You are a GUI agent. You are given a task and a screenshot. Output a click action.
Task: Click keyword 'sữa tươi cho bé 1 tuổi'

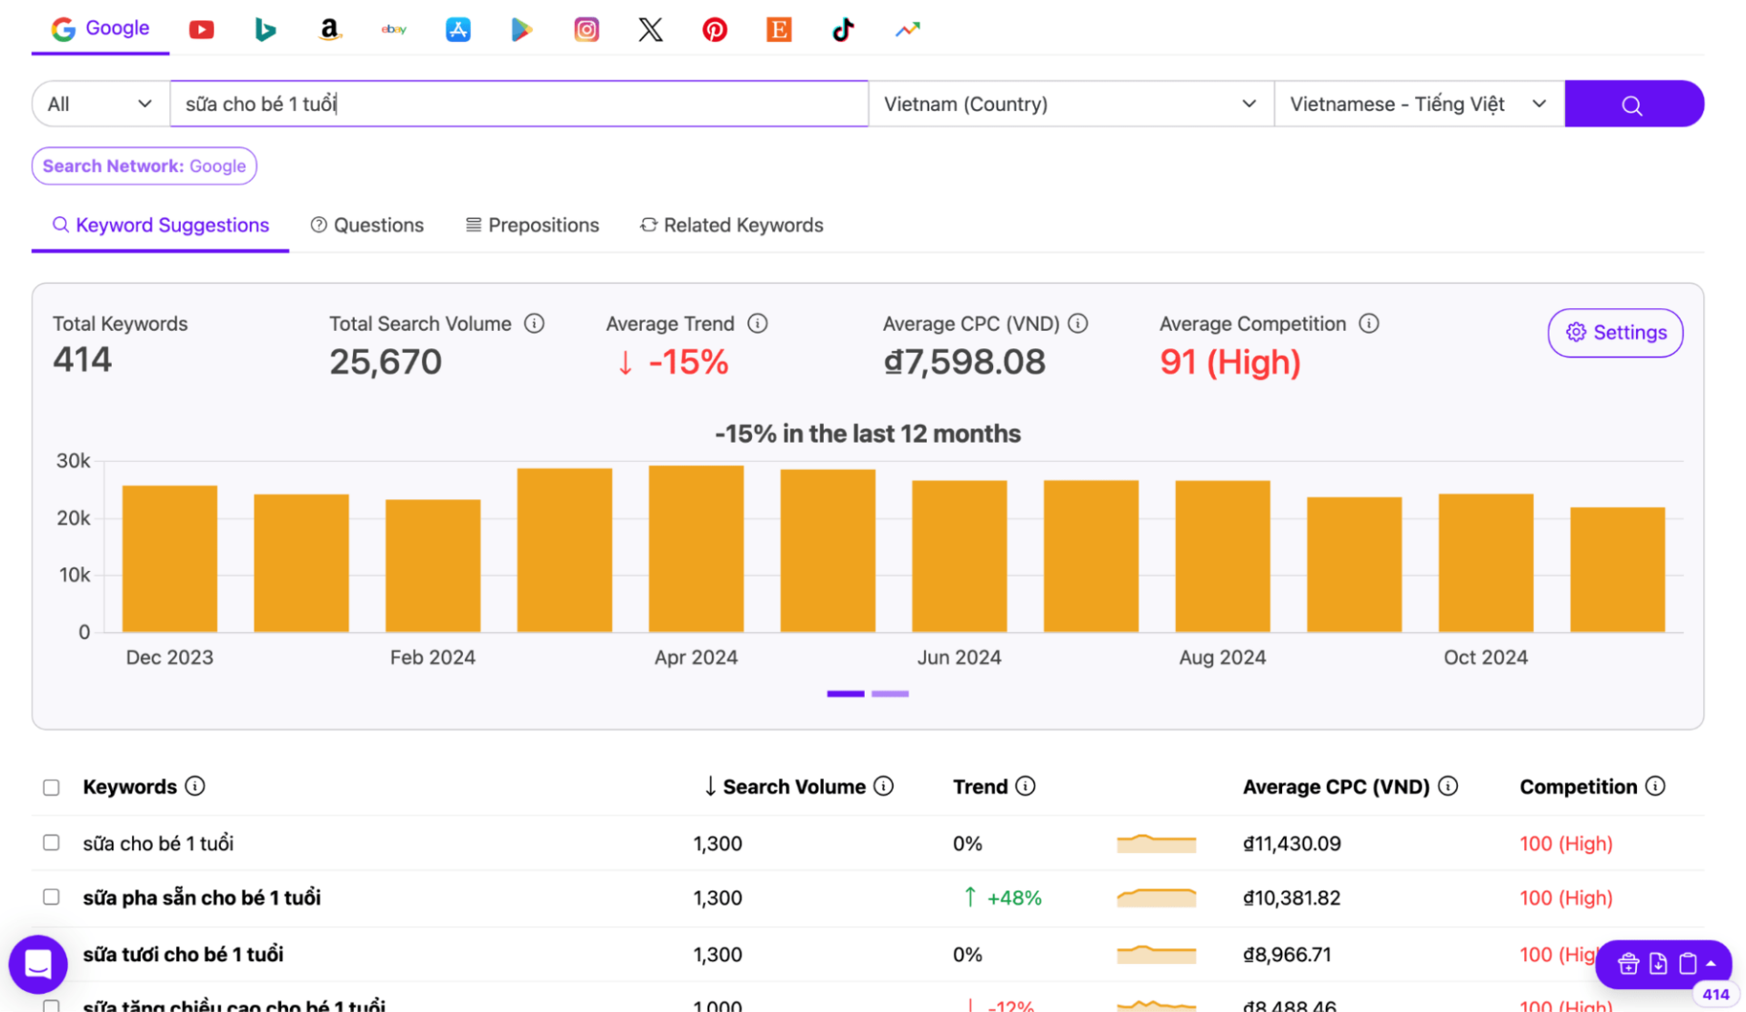(183, 955)
